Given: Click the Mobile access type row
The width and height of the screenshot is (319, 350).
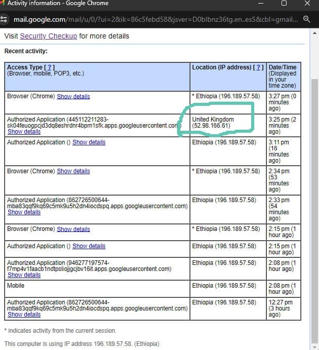Looking at the screenshot, I should [97, 289].
